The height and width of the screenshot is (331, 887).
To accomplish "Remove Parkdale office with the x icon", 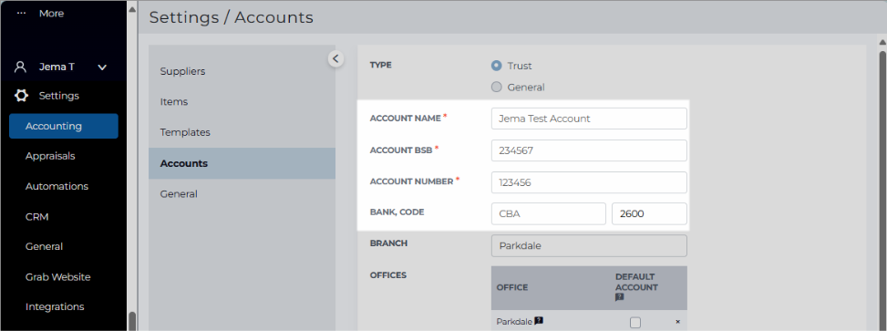I will (677, 322).
